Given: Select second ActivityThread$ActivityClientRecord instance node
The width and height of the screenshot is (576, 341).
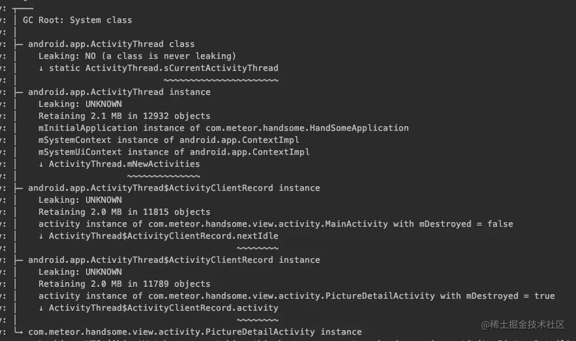Looking at the screenshot, I should 174,260.
